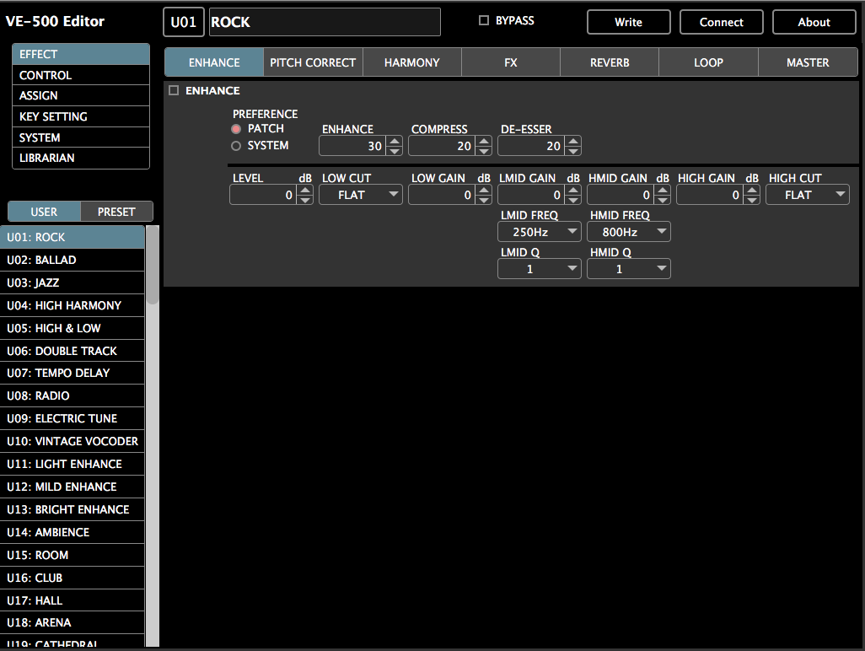The height and width of the screenshot is (651, 865).
Task: Select the PATCH preference radio button
Action: [236, 128]
